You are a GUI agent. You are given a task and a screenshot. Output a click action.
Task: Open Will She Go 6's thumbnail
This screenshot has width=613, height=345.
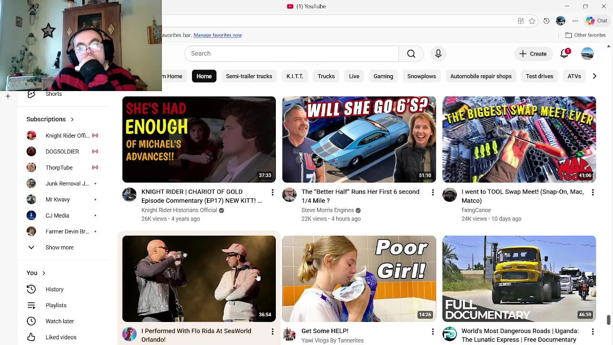point(359,139)
